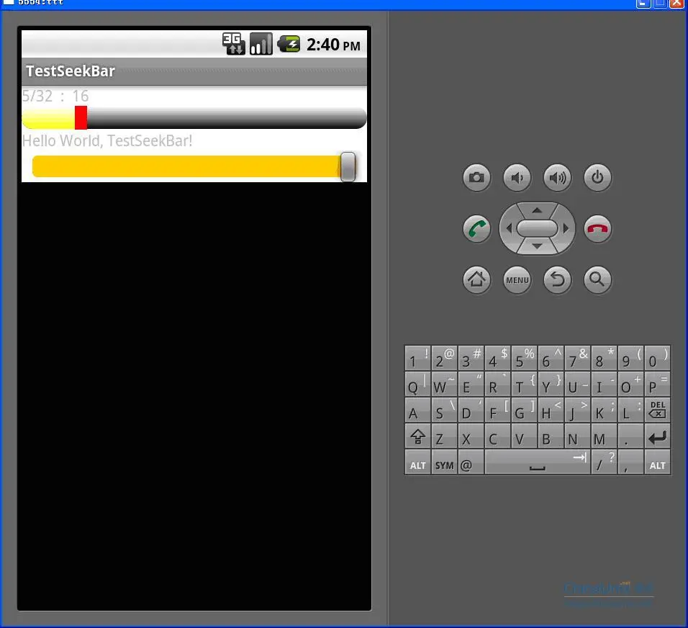Click the left ALT key
The height and width of the screenshot is (628, 688).
pos(417,462)
